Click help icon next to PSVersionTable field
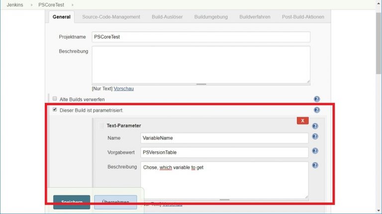 click(315, 151)
